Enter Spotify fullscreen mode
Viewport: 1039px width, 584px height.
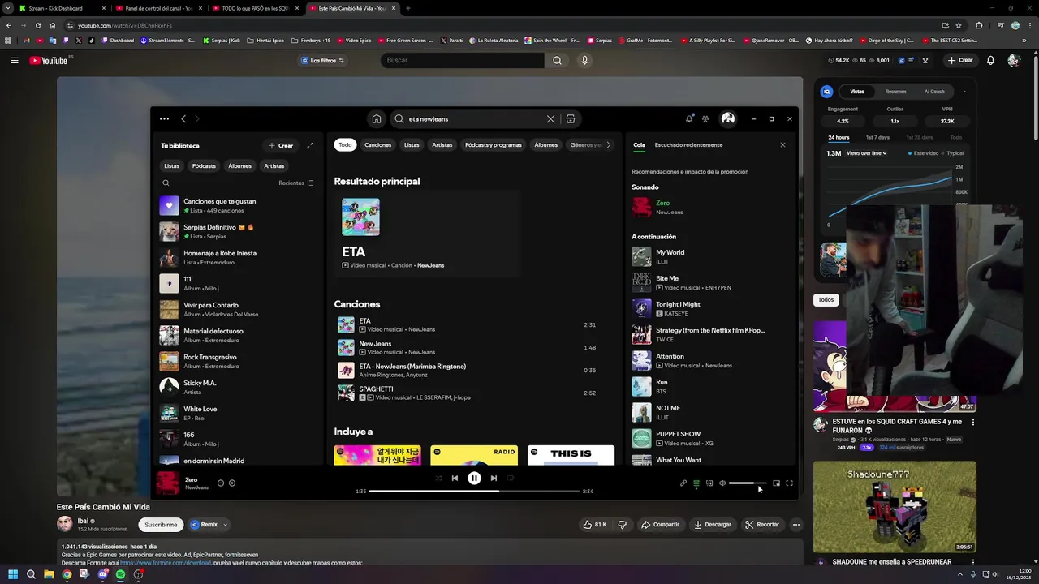(x=789, y=483)
